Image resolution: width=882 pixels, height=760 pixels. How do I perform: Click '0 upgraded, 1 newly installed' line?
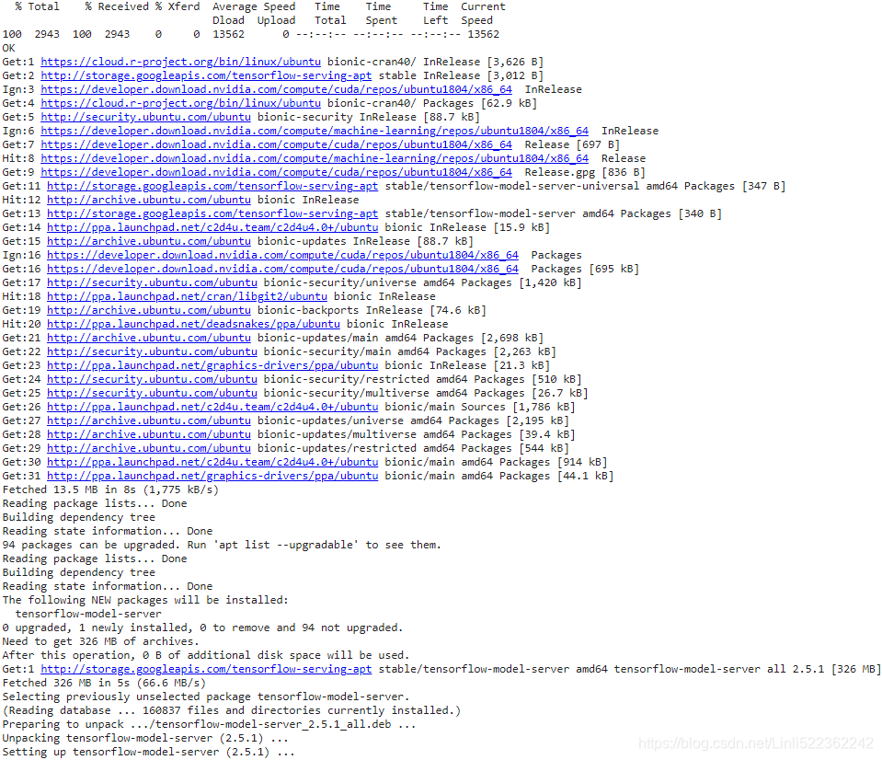pos(202,627)
